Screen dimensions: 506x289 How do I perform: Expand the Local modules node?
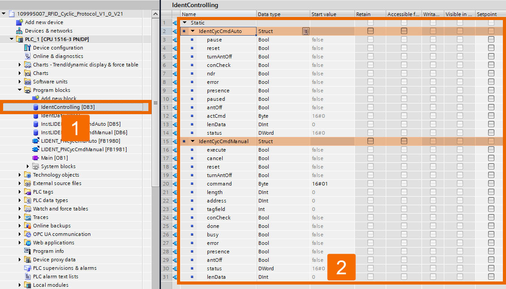tap(20, 285)
